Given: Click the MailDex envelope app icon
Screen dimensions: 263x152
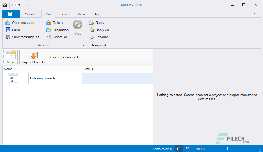Looking at the screenshot, I should click(x=5, y=5).
